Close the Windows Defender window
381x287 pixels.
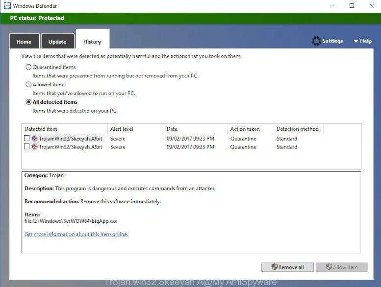click(x=372, y=5)
